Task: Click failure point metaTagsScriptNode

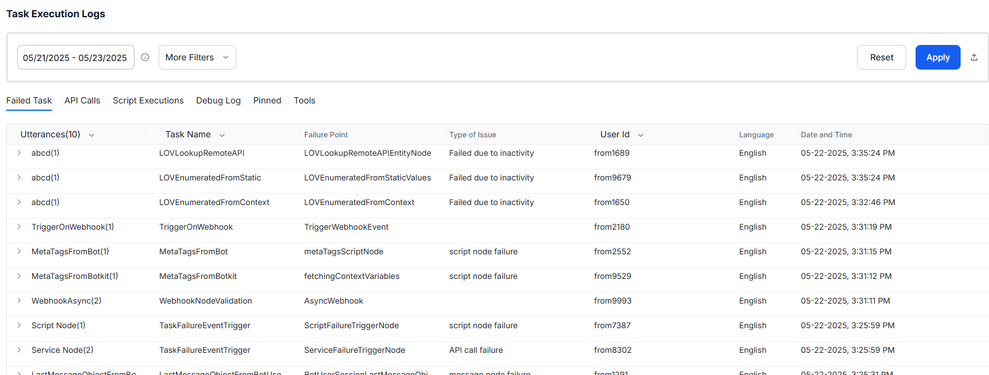Action: click(x=344, y=251)
